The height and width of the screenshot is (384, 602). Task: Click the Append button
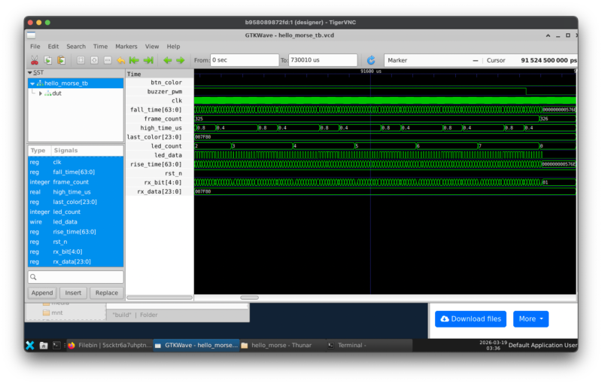(42, 293)
